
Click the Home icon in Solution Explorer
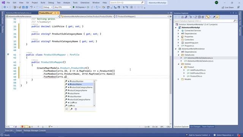click(x=182, y=17)
